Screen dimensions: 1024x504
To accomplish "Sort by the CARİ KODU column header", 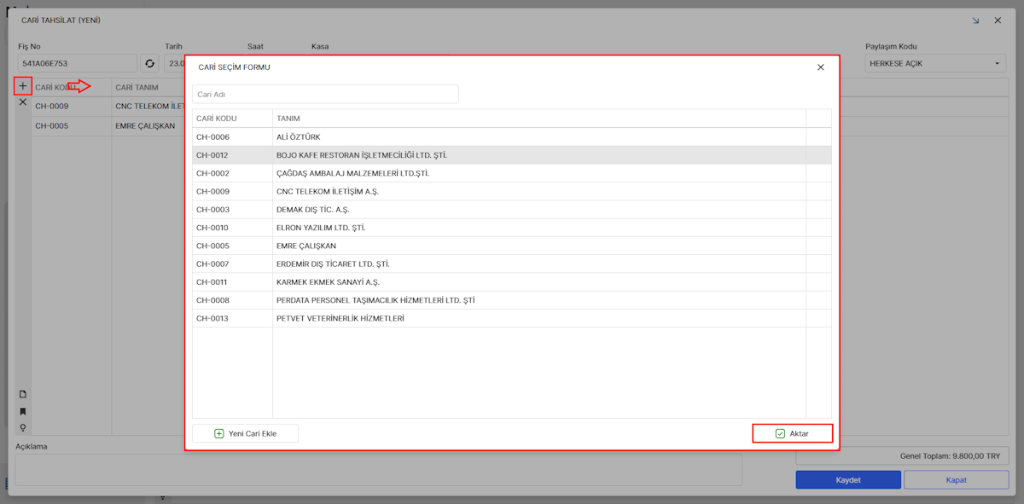I will (x=217, y=119).
